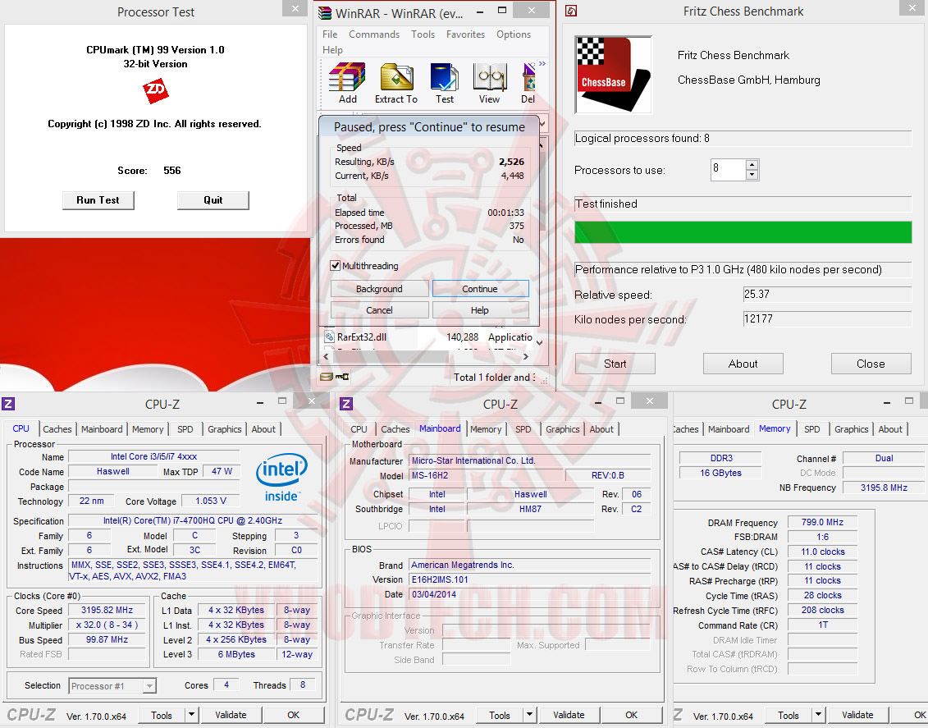Screen dimensions: 928x728
Task: Click the DRAM Frequency 799.0 MHz value
Action: click(822, 522)
